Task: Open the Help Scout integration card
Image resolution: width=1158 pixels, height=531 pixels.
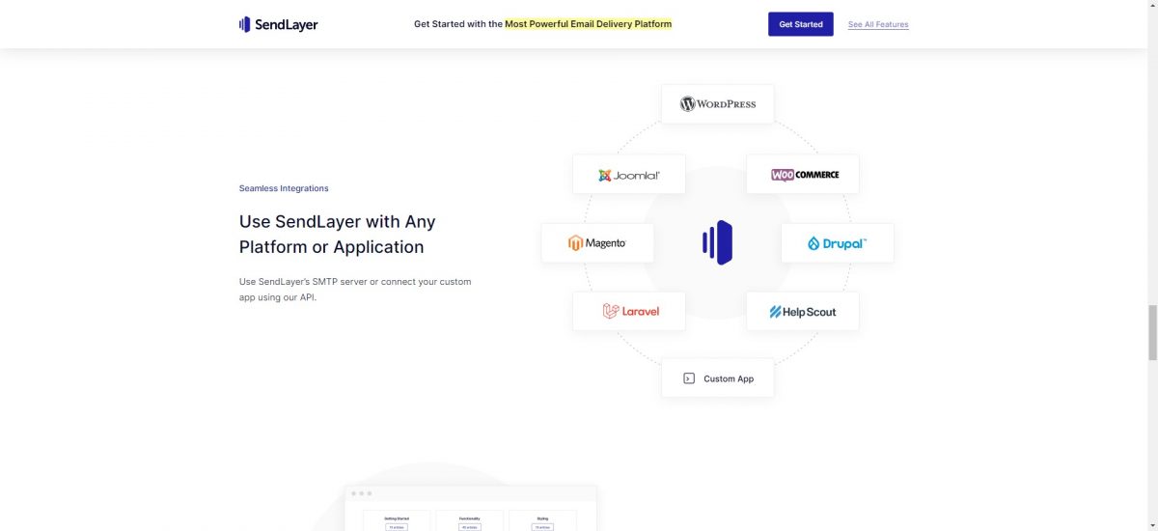Action: point(803,312)
